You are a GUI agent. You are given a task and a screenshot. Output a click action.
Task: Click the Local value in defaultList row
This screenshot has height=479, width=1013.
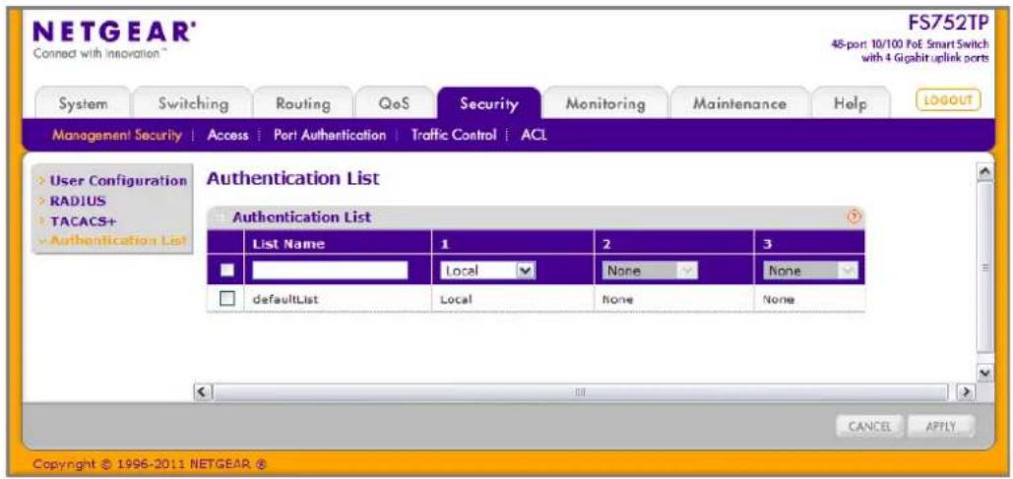(x=456, y=299)
